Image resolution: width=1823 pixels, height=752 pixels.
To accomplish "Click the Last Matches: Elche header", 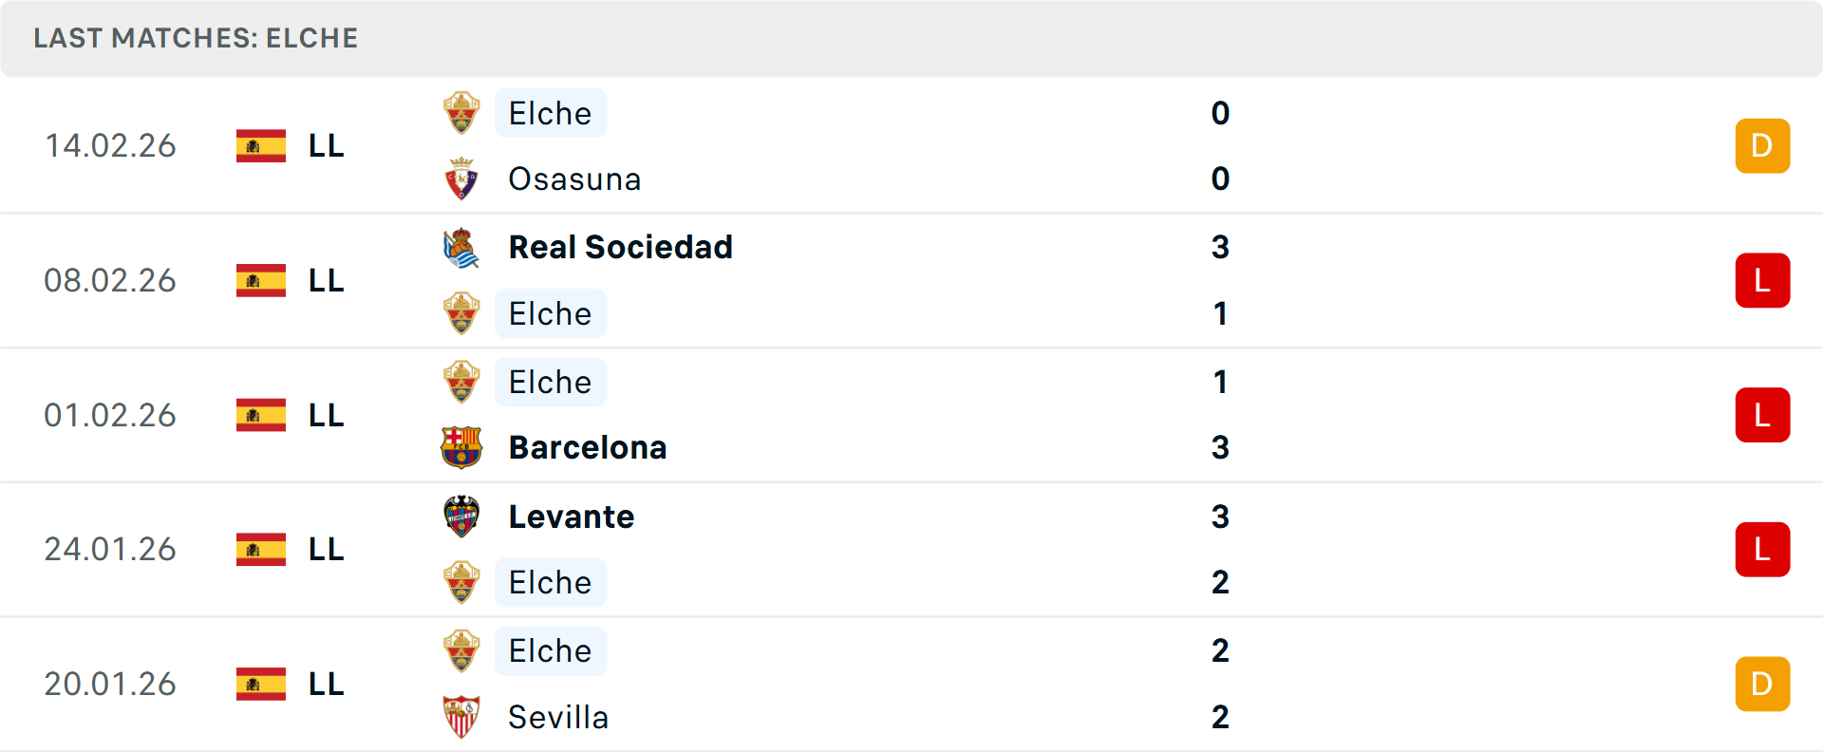I will pyautogui.click(x=196, y=38).
